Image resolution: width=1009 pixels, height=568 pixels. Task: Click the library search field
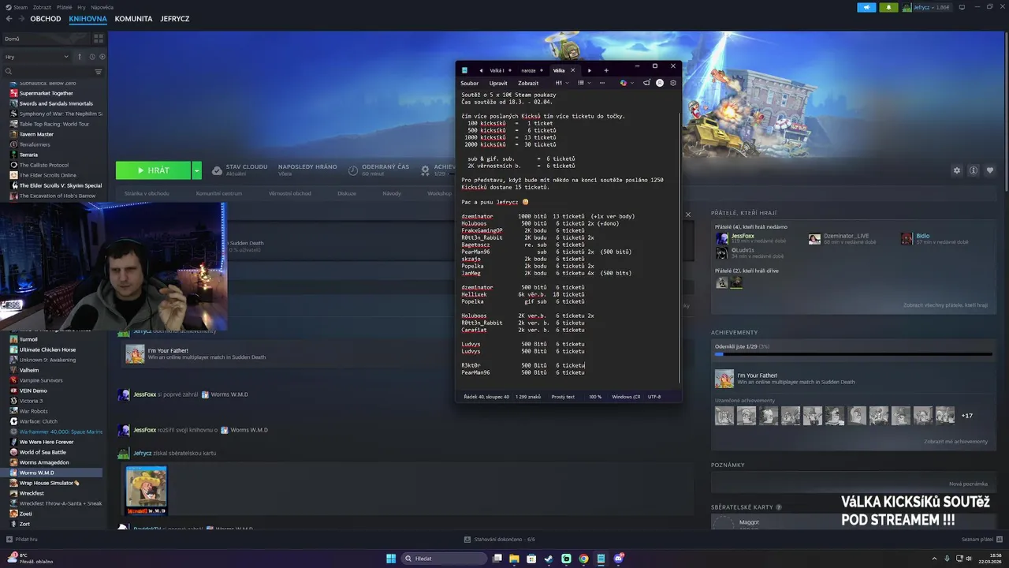pyautogui.click(x=47, y=72)
